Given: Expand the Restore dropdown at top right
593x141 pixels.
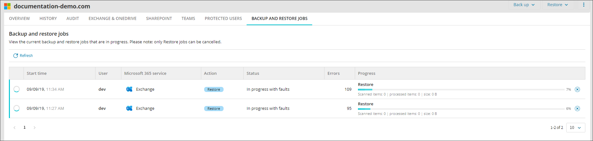Looking at the screenshot, I should tap(557, 5).
